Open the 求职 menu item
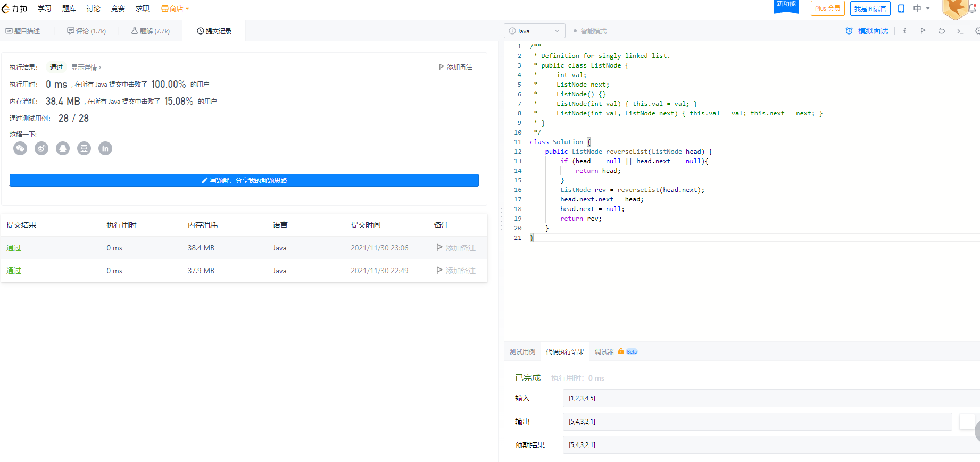This screenshot has height=462, width=980. coord(143,9)
